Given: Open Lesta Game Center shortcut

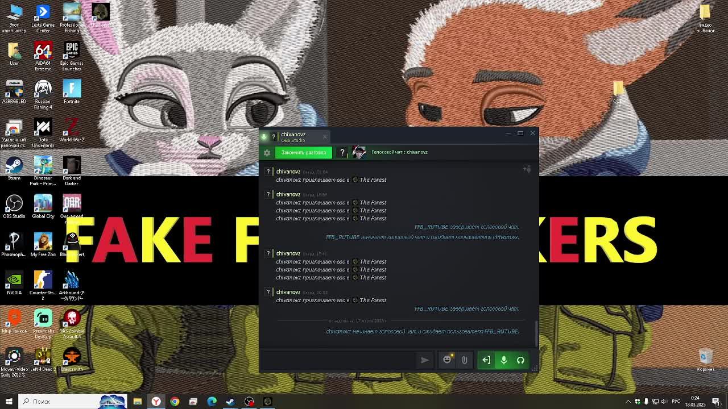Looking at the screenshot, I should point(43,19).
